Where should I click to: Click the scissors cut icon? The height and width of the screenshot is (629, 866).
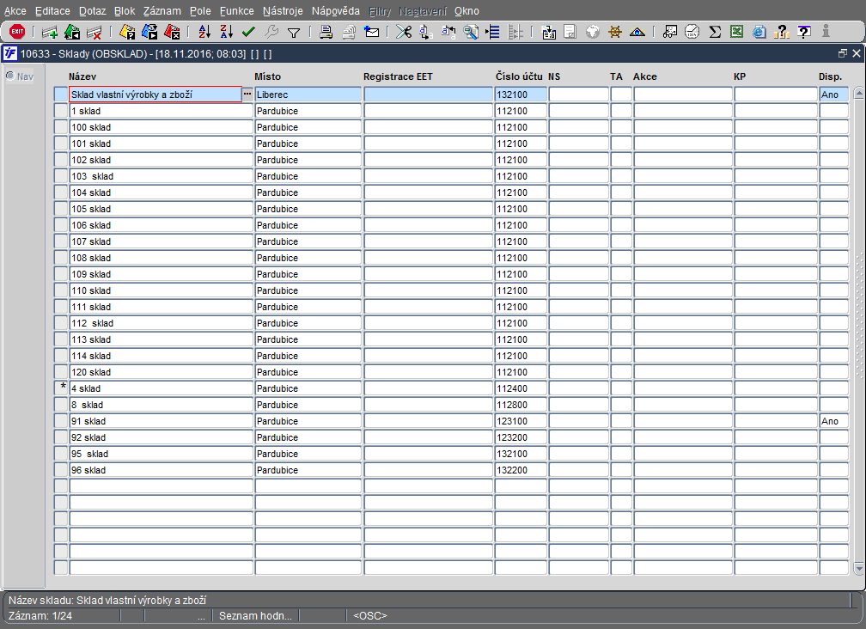(x=404, y=32)
